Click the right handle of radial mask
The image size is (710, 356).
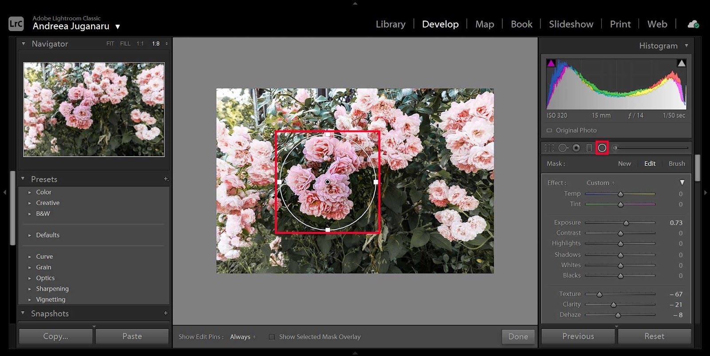point(376,182)
